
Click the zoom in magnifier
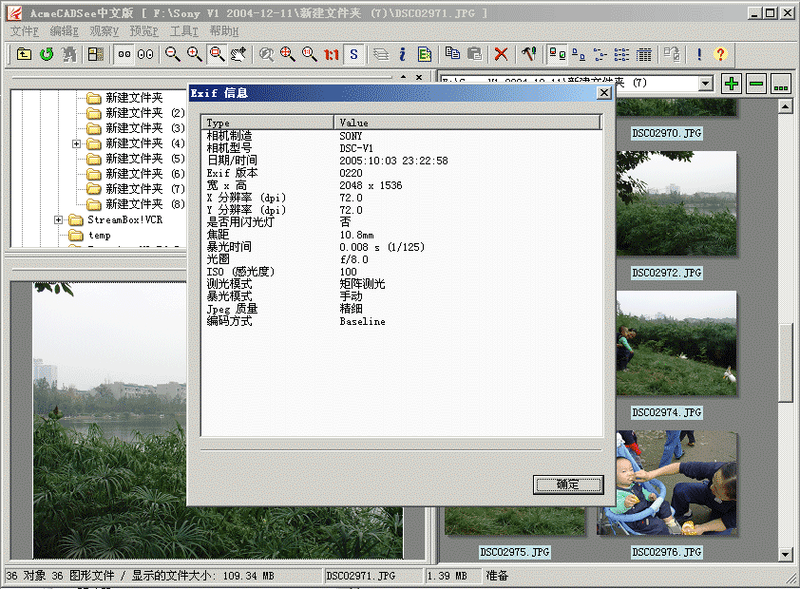(x=195, y=54)
